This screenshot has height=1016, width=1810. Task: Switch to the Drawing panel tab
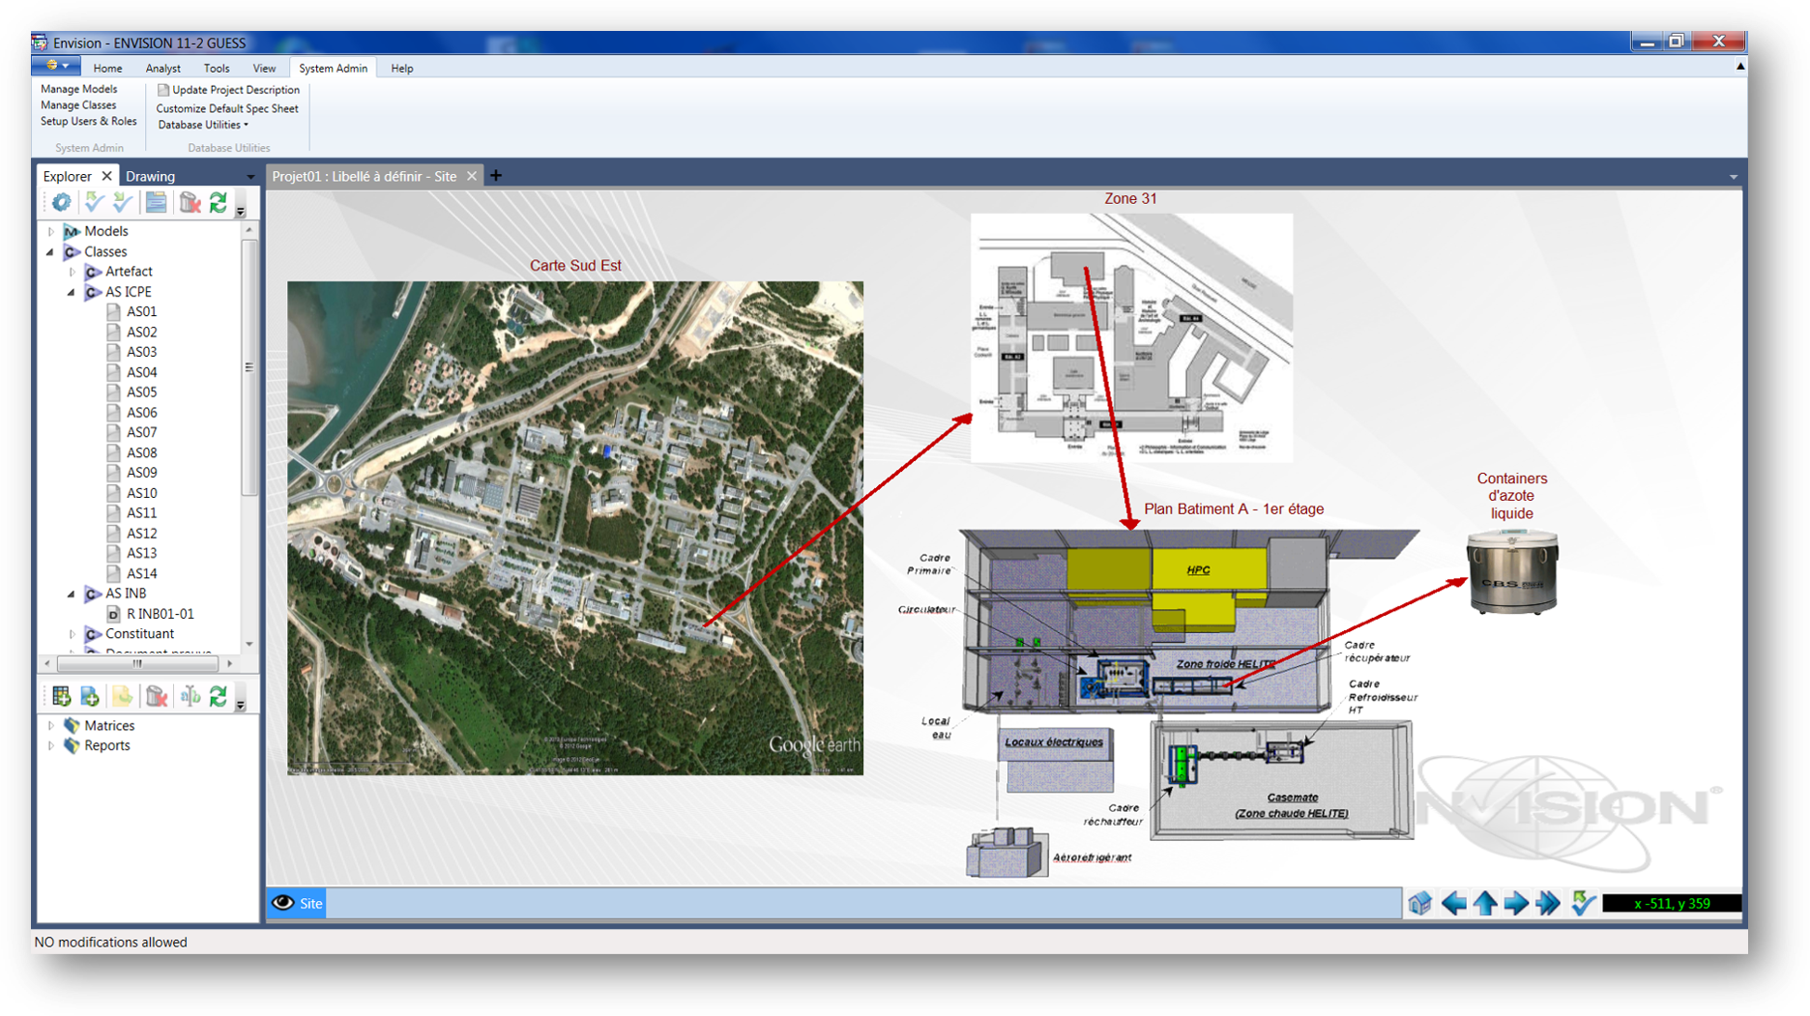click(x=150, y=176)
